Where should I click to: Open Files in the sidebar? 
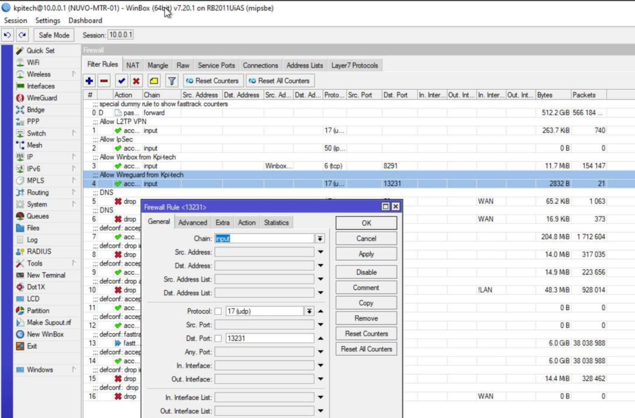click(33, 228)
